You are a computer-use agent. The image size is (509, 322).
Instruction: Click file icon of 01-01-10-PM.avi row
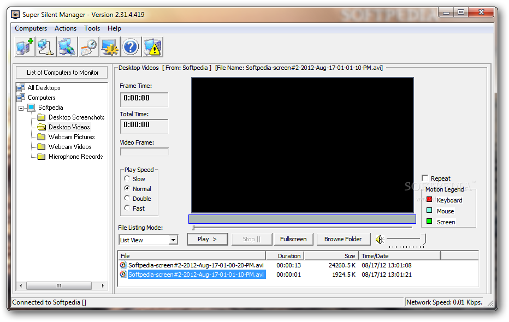pyautogui.click(x=123, y=275)
